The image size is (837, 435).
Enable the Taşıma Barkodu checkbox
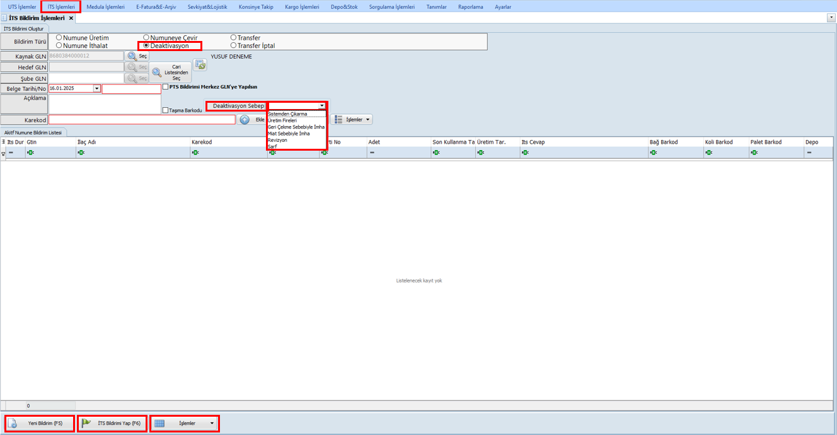click(165, 110)
